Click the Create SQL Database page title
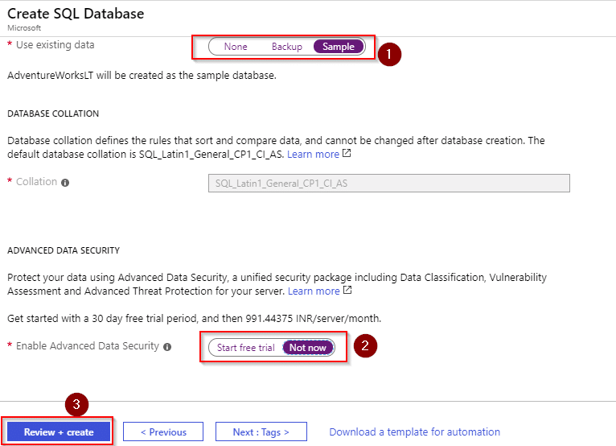This screenshot has height=446, width=616. (76, 14)
